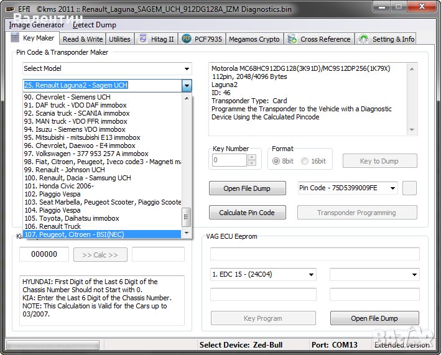Click the 000000 chassis number input field
Viewport: 441px width, 355px height.
point(44,254)
